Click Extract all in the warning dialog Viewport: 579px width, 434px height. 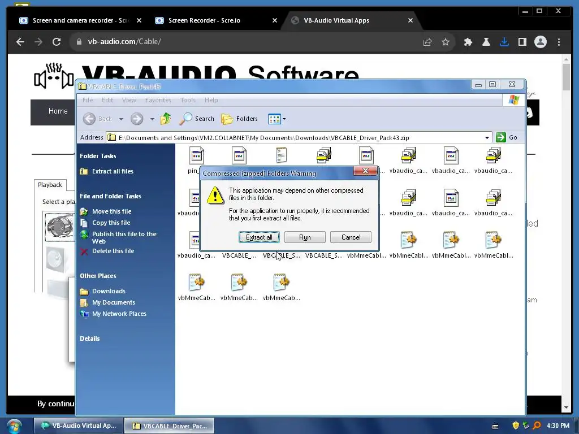point(259,237)
